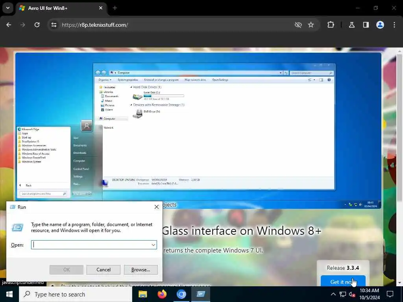Click the browser forward arrow
Image resolution: width=403 pixels, height=302 pixels.
point(23,25)
